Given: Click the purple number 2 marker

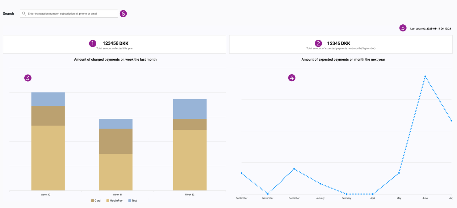Looking at the screenshot, I should point(318,43).
